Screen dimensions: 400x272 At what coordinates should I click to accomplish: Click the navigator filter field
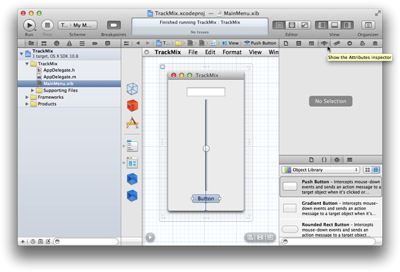(86, 241)
